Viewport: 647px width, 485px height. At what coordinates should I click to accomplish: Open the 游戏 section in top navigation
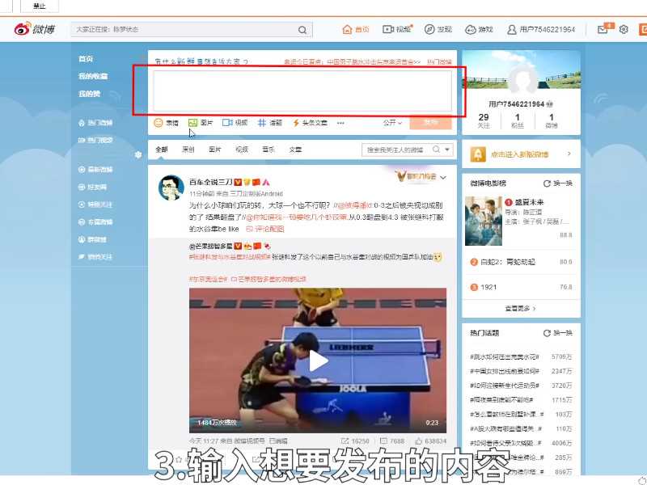pyautogui.click(x=480, y=29)
